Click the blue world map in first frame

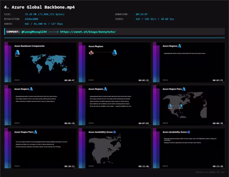pyautogui.click(x=50, y=64)
